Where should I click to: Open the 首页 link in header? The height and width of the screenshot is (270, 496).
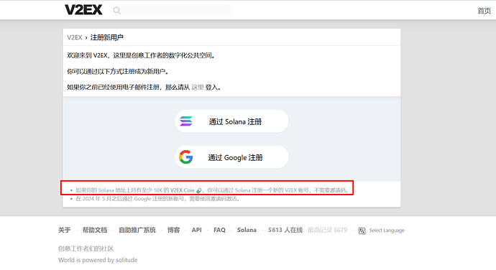(484, 11)
